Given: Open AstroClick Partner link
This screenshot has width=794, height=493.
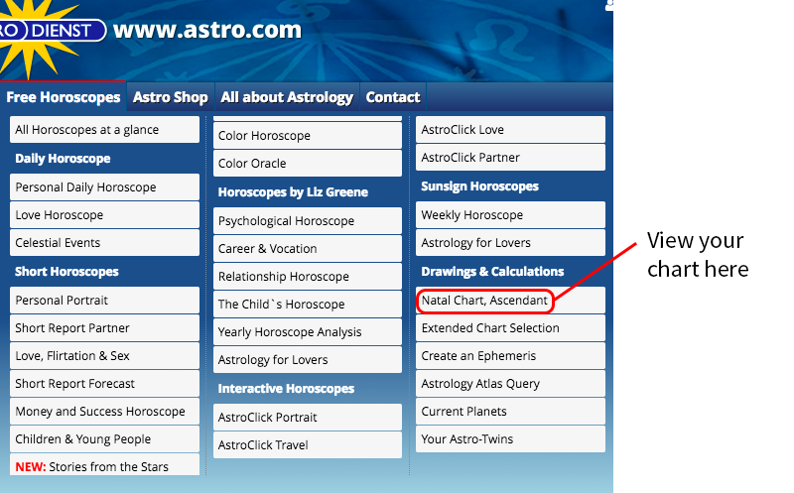Looking at the screenshot, I should (x=510, y=158).
